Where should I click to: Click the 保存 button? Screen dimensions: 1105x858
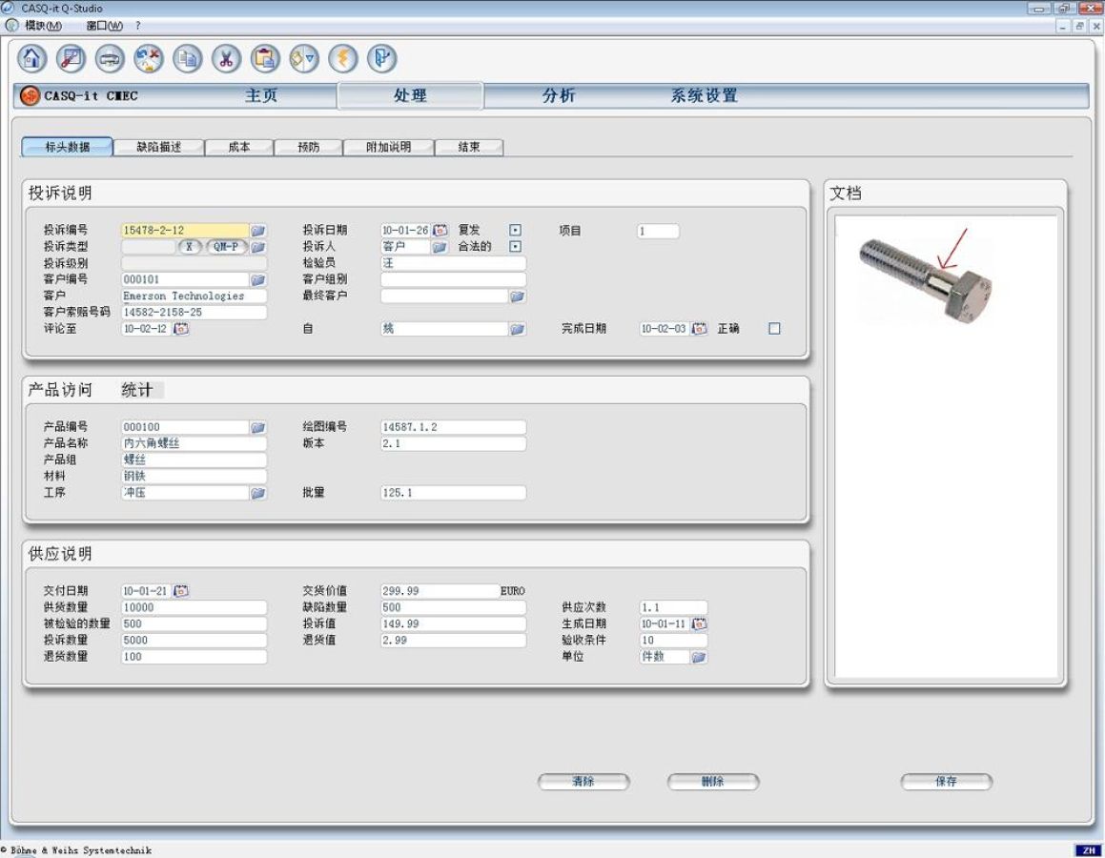click(x=946, y=782)
